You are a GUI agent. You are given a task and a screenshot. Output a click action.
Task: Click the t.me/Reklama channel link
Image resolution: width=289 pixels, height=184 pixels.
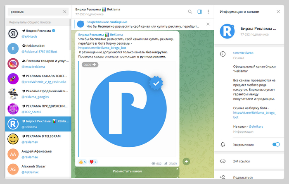243,53
